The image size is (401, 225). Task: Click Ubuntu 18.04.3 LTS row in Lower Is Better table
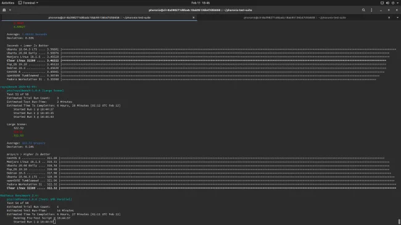pos(202,49)
